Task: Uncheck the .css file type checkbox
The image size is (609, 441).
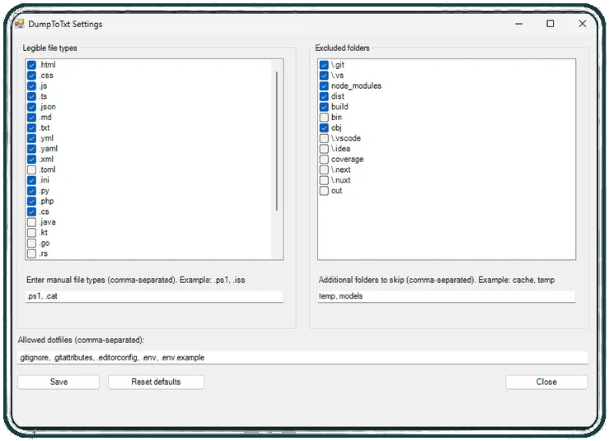Action: (x=32, y=75)
